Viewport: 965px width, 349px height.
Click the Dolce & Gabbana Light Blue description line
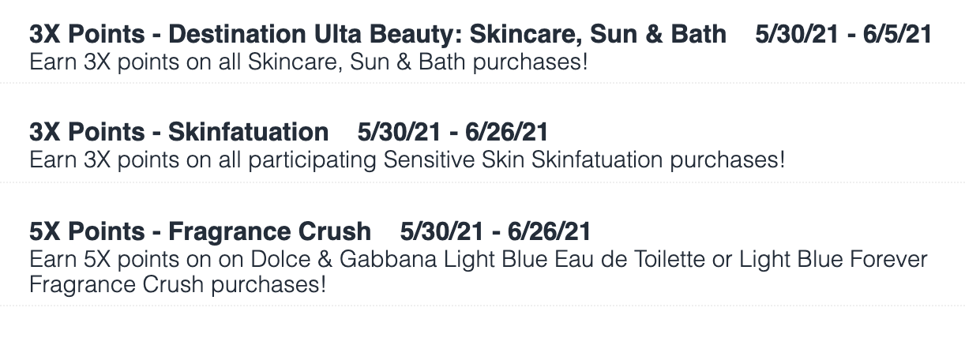[x=478, y=259]
